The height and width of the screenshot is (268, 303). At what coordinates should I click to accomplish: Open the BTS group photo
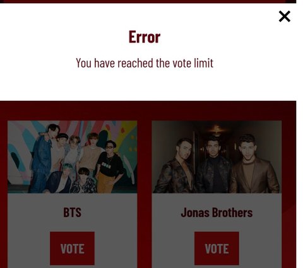point(73,157)
